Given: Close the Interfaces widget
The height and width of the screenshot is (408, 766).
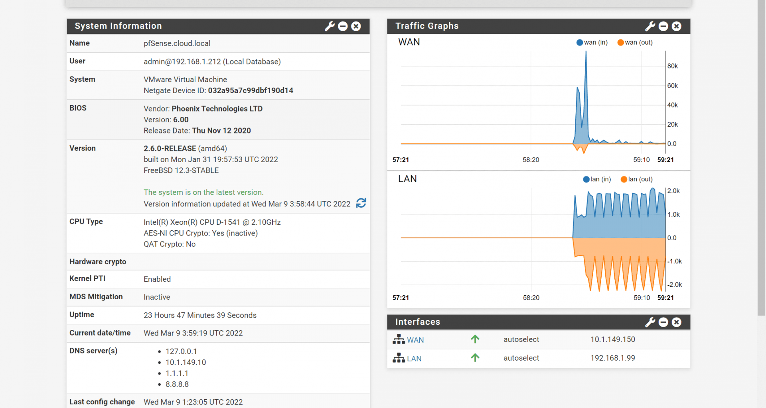Looking at the screenshot, I should coord(676,322).
